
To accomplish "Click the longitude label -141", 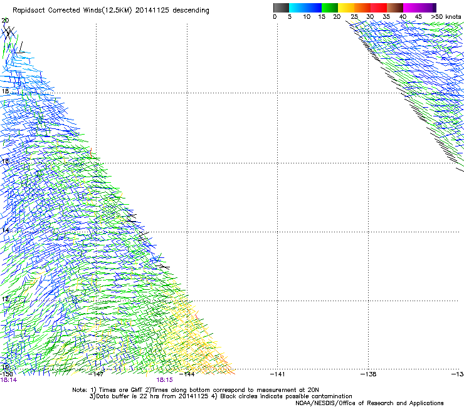I will (278, 374).
